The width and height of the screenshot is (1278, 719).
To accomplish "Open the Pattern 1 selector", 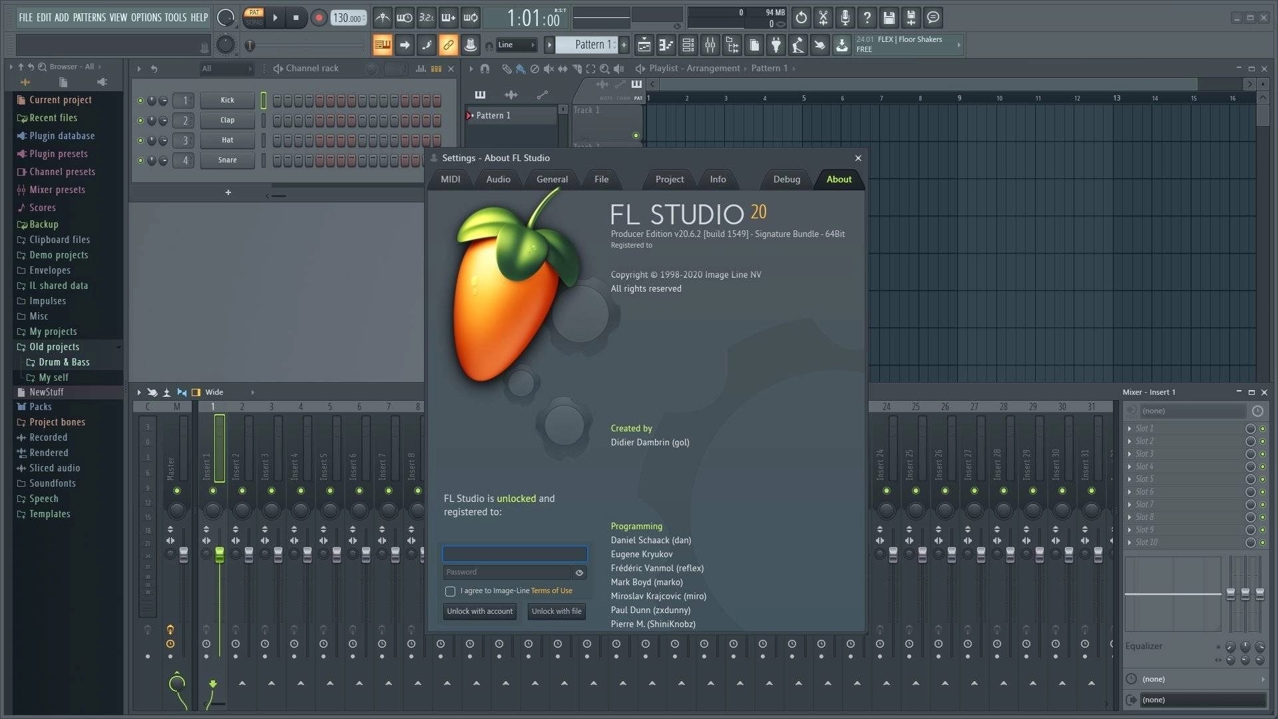I will coord(586,45).
